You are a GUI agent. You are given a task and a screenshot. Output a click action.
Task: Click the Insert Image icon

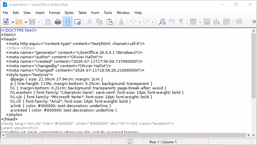pos(207,22)
